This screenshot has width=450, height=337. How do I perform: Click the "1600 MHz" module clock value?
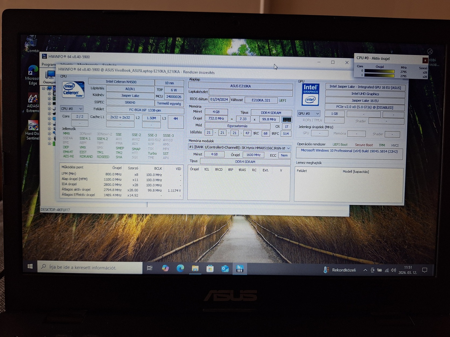click(253, 155)
